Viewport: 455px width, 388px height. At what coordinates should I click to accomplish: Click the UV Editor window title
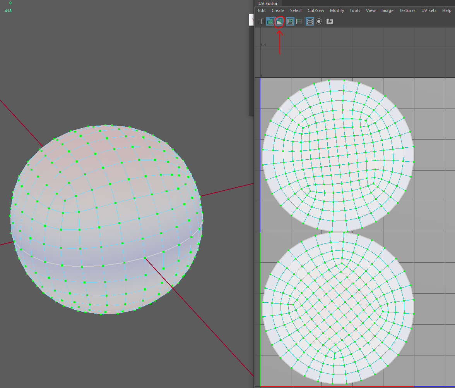[x=268, y=3]
